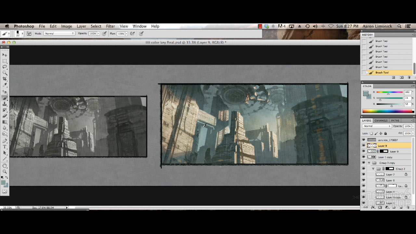Enable the transparency lock for Layer 9

371,133
